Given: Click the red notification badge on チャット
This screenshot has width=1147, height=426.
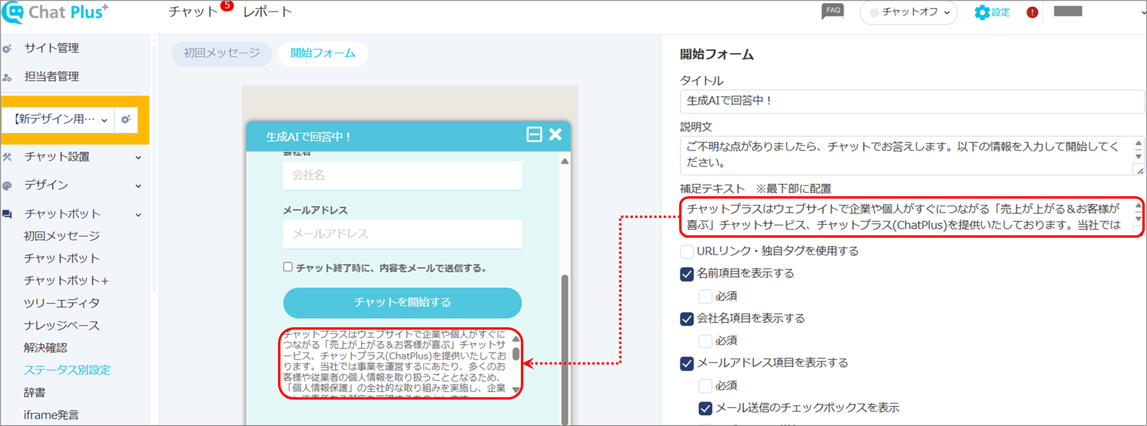Looking at the screenshot, I should pyautogui.click(x=227, y=6).
